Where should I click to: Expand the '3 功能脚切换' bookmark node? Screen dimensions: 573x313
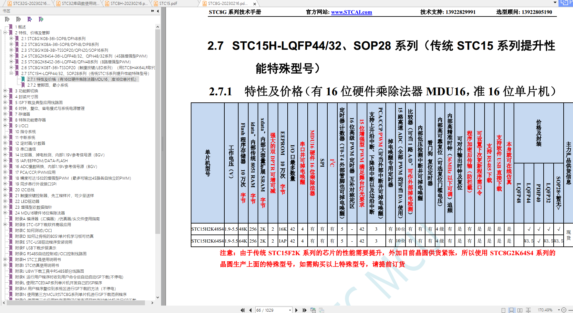(x=5, y=91)
